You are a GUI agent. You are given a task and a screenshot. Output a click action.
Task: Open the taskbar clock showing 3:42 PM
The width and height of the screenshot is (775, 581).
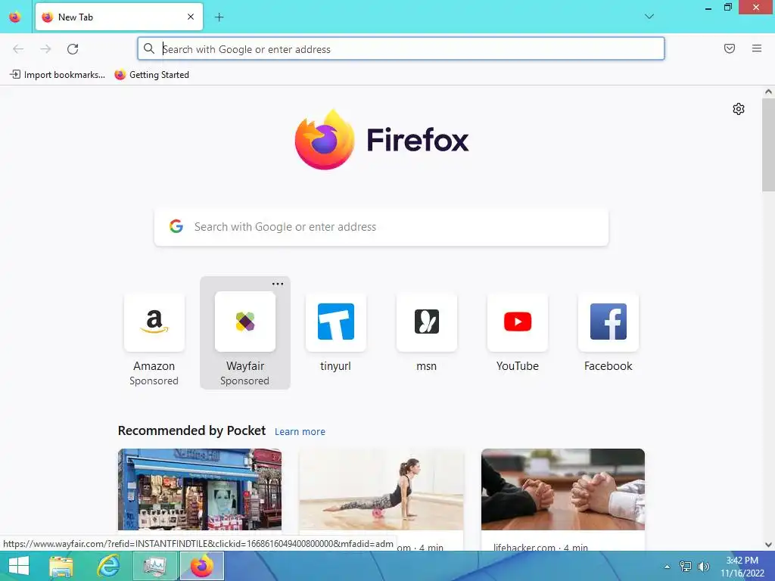tap(742, 567)
